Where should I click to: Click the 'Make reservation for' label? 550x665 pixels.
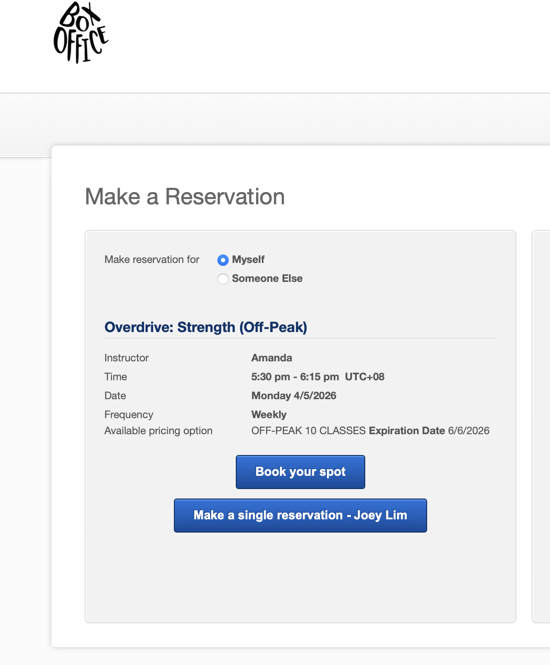click(x=152, y=260)
